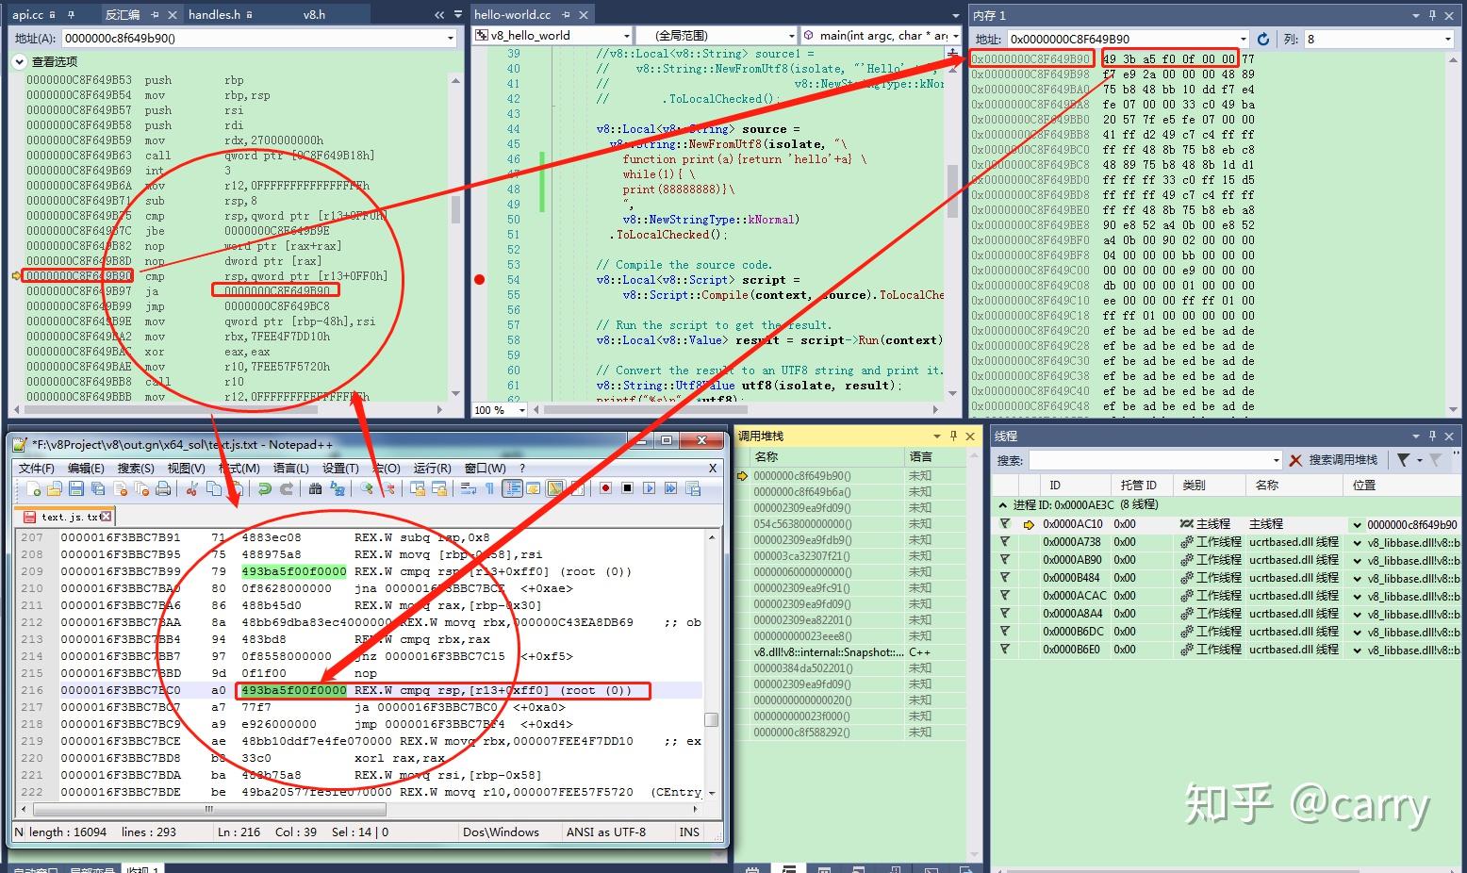The height and width of the screenshot is (873, 1467).
Task: Click Word Wrap icon in Notepad++ toolbar
Action: click(x=467, y=488)
